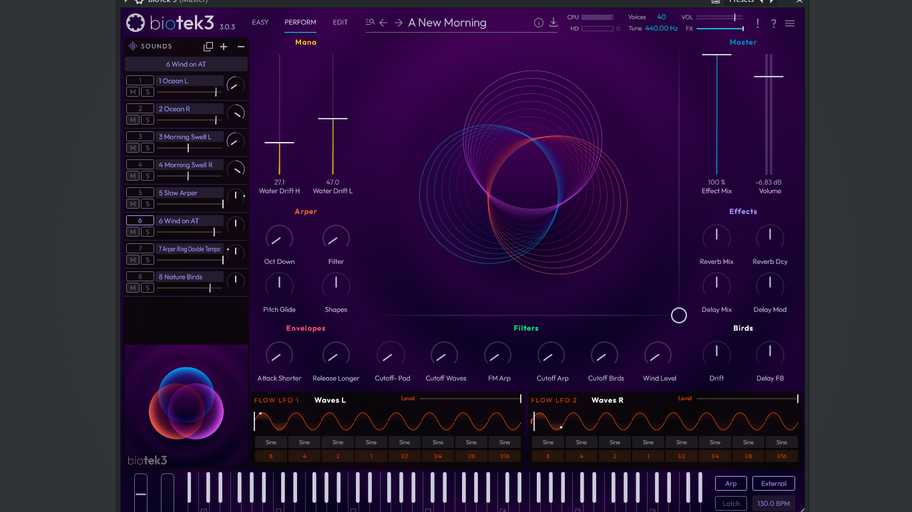Click the Sounds waveform icon
Image resolution: width=912 pixels, height=512 pixels.
[x=133, y=46]
